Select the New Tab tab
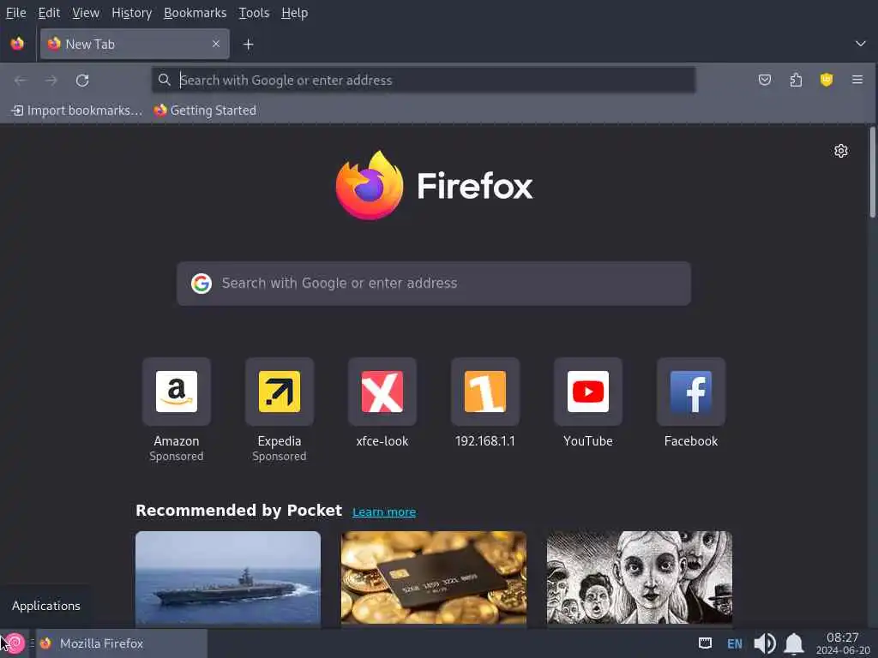 click(x=135, y=44)
